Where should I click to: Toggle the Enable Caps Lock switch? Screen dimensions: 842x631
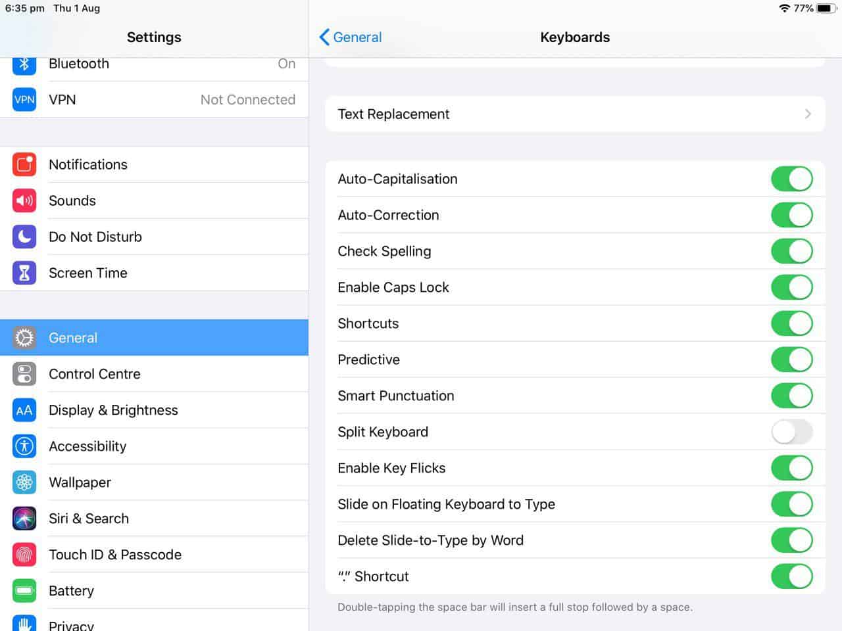[791, 287]
